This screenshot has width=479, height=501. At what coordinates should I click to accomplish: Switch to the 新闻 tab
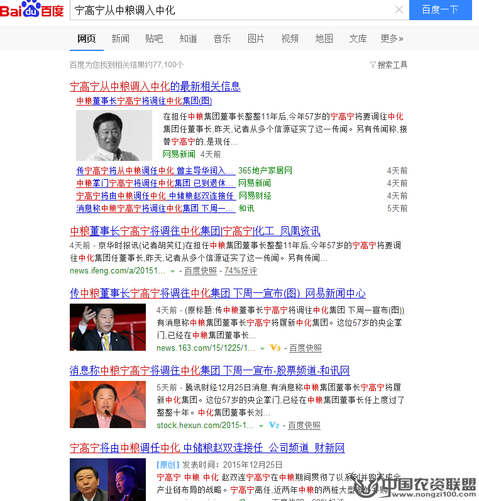(121, 39)
